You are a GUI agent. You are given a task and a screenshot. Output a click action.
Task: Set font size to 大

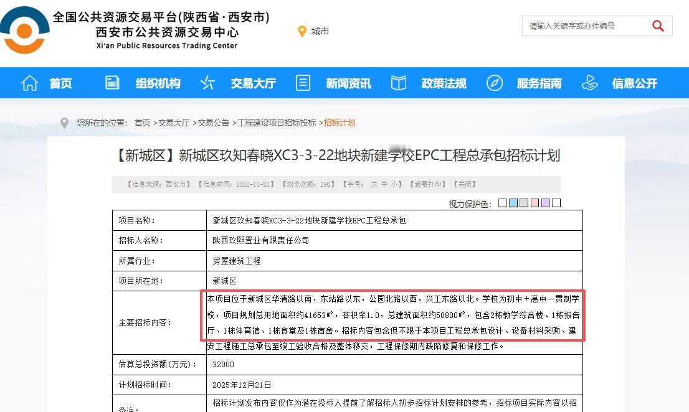pos(374,184)
